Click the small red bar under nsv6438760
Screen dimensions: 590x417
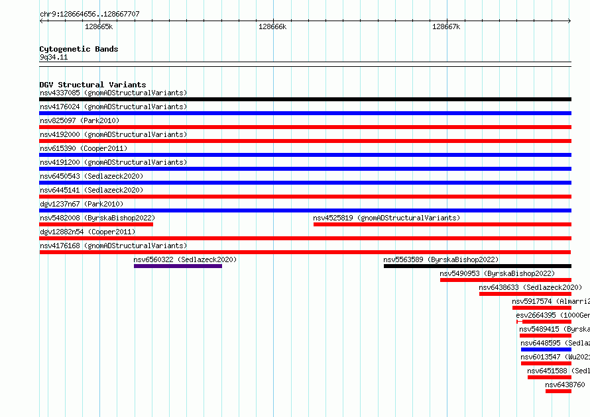(x=558, y=391)
